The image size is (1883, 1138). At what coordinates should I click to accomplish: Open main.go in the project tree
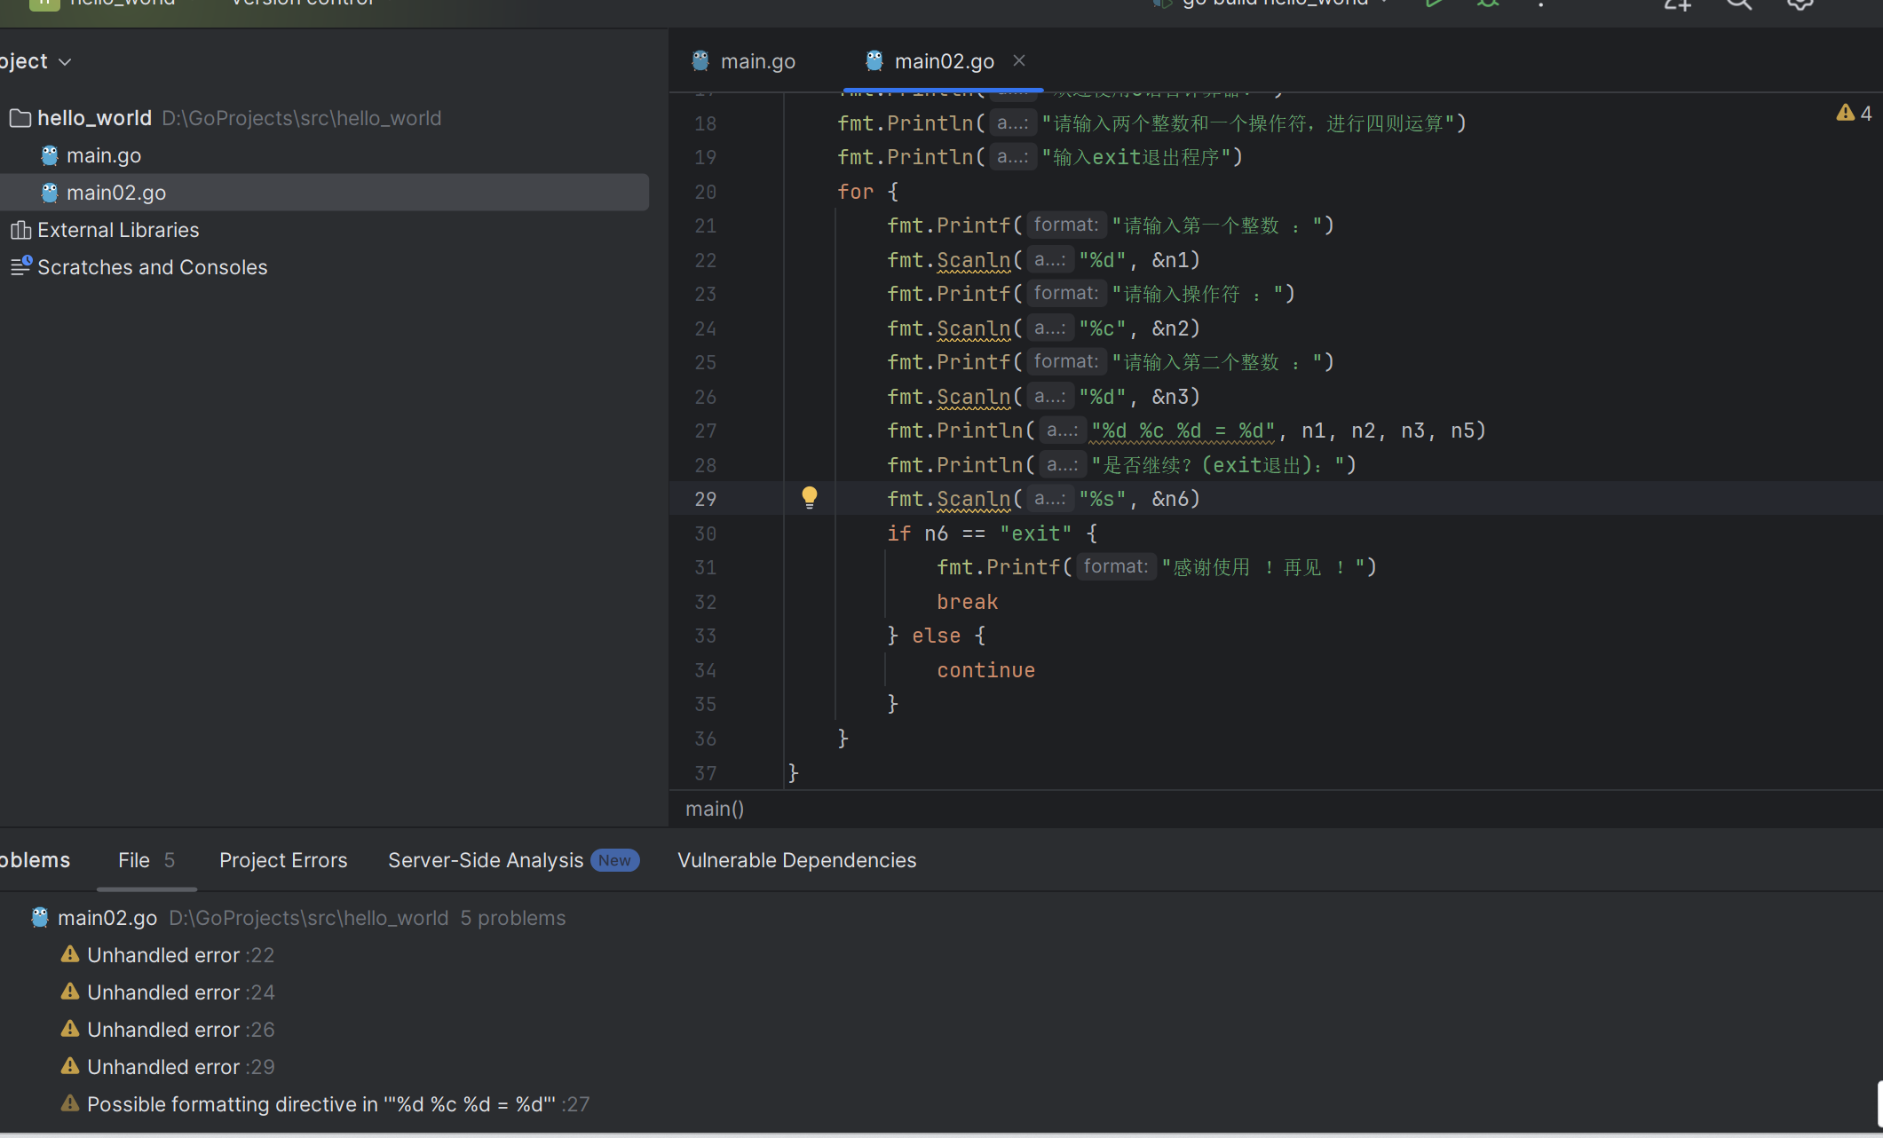pos(103,155)
